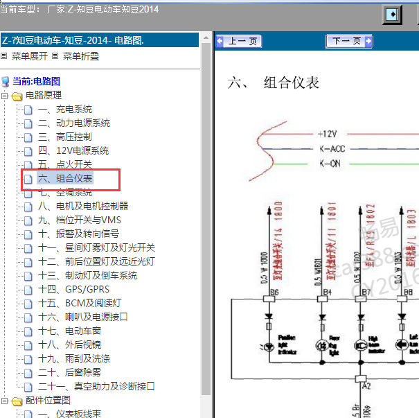Click the K-ACC label in the diagram
Viewport: 419px width, 418px height.
332,149
